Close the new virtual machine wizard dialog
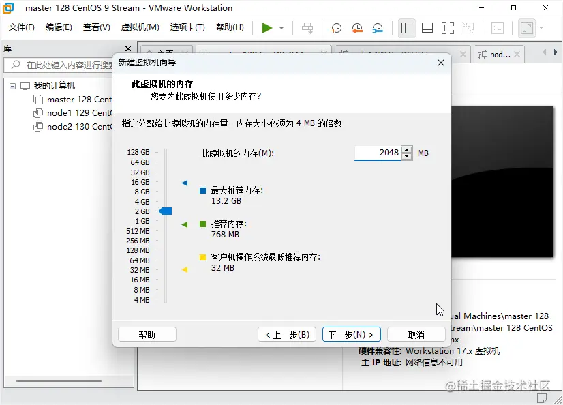The height and width of the screenshot is (405, 563). [441, 63]
